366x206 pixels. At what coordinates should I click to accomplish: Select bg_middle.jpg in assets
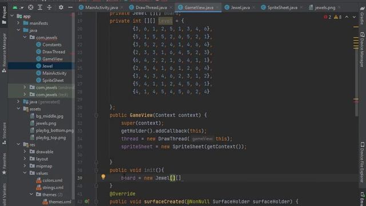click(47, 116)
